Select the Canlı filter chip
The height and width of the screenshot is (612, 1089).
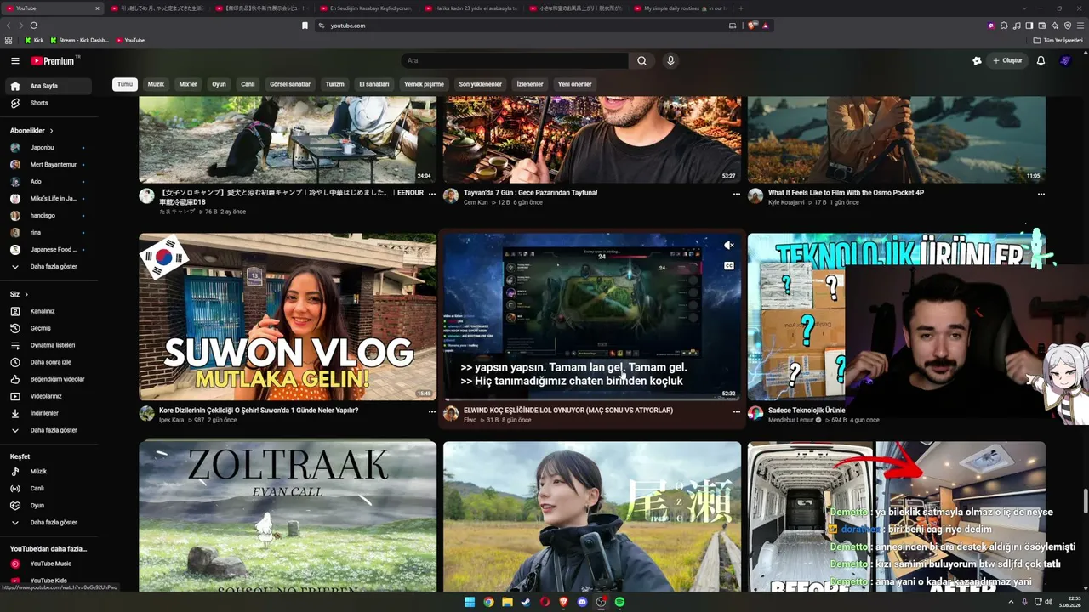[248, 84]
